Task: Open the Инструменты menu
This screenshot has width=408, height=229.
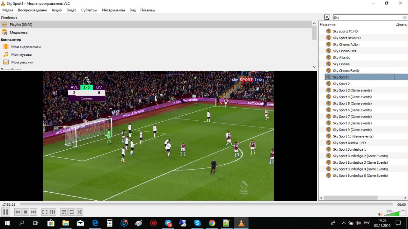Action: tap(113, 10)
